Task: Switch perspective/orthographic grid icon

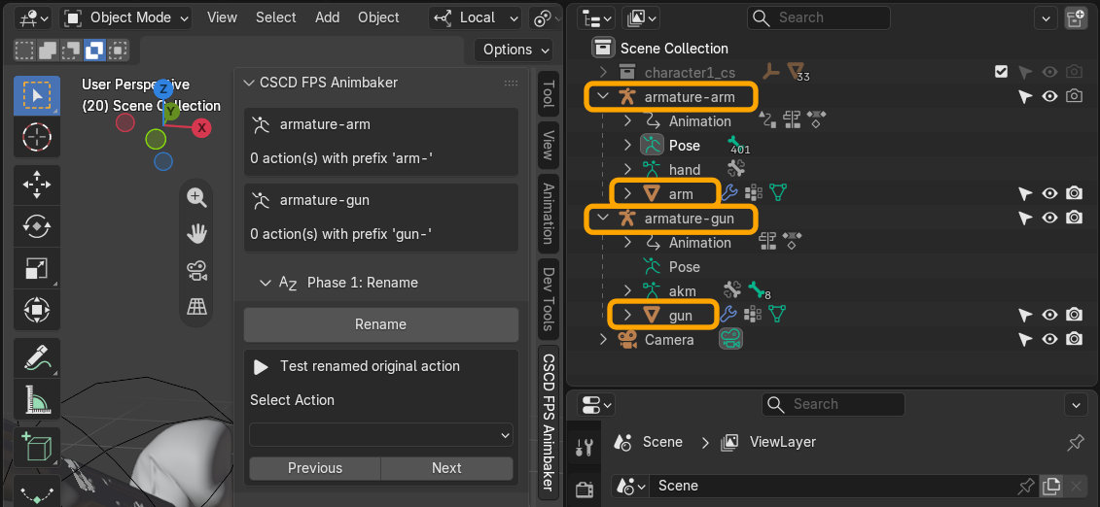Action: 196,306
